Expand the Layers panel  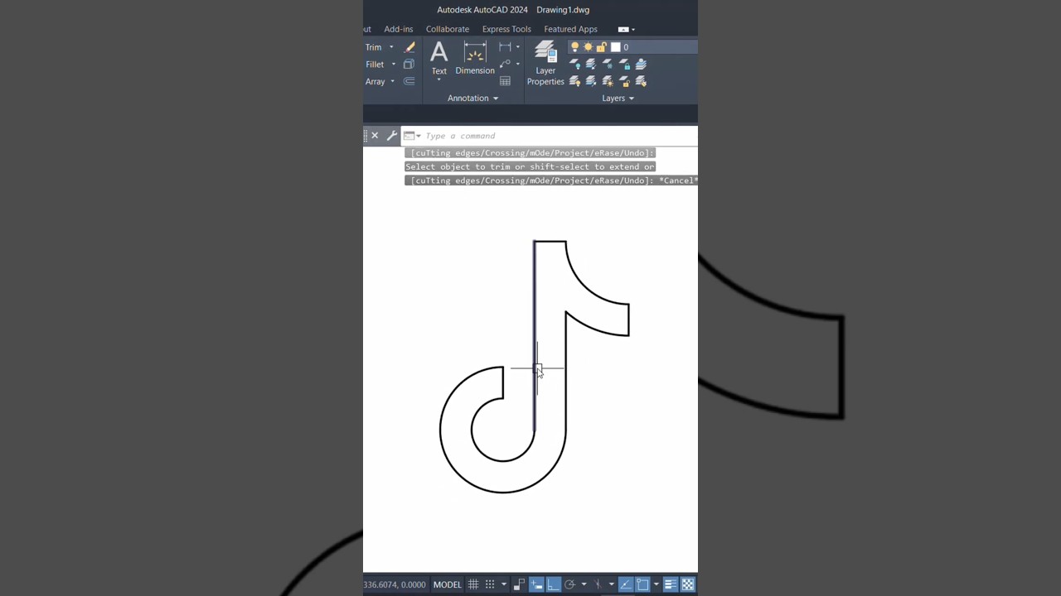pos(618,98)
